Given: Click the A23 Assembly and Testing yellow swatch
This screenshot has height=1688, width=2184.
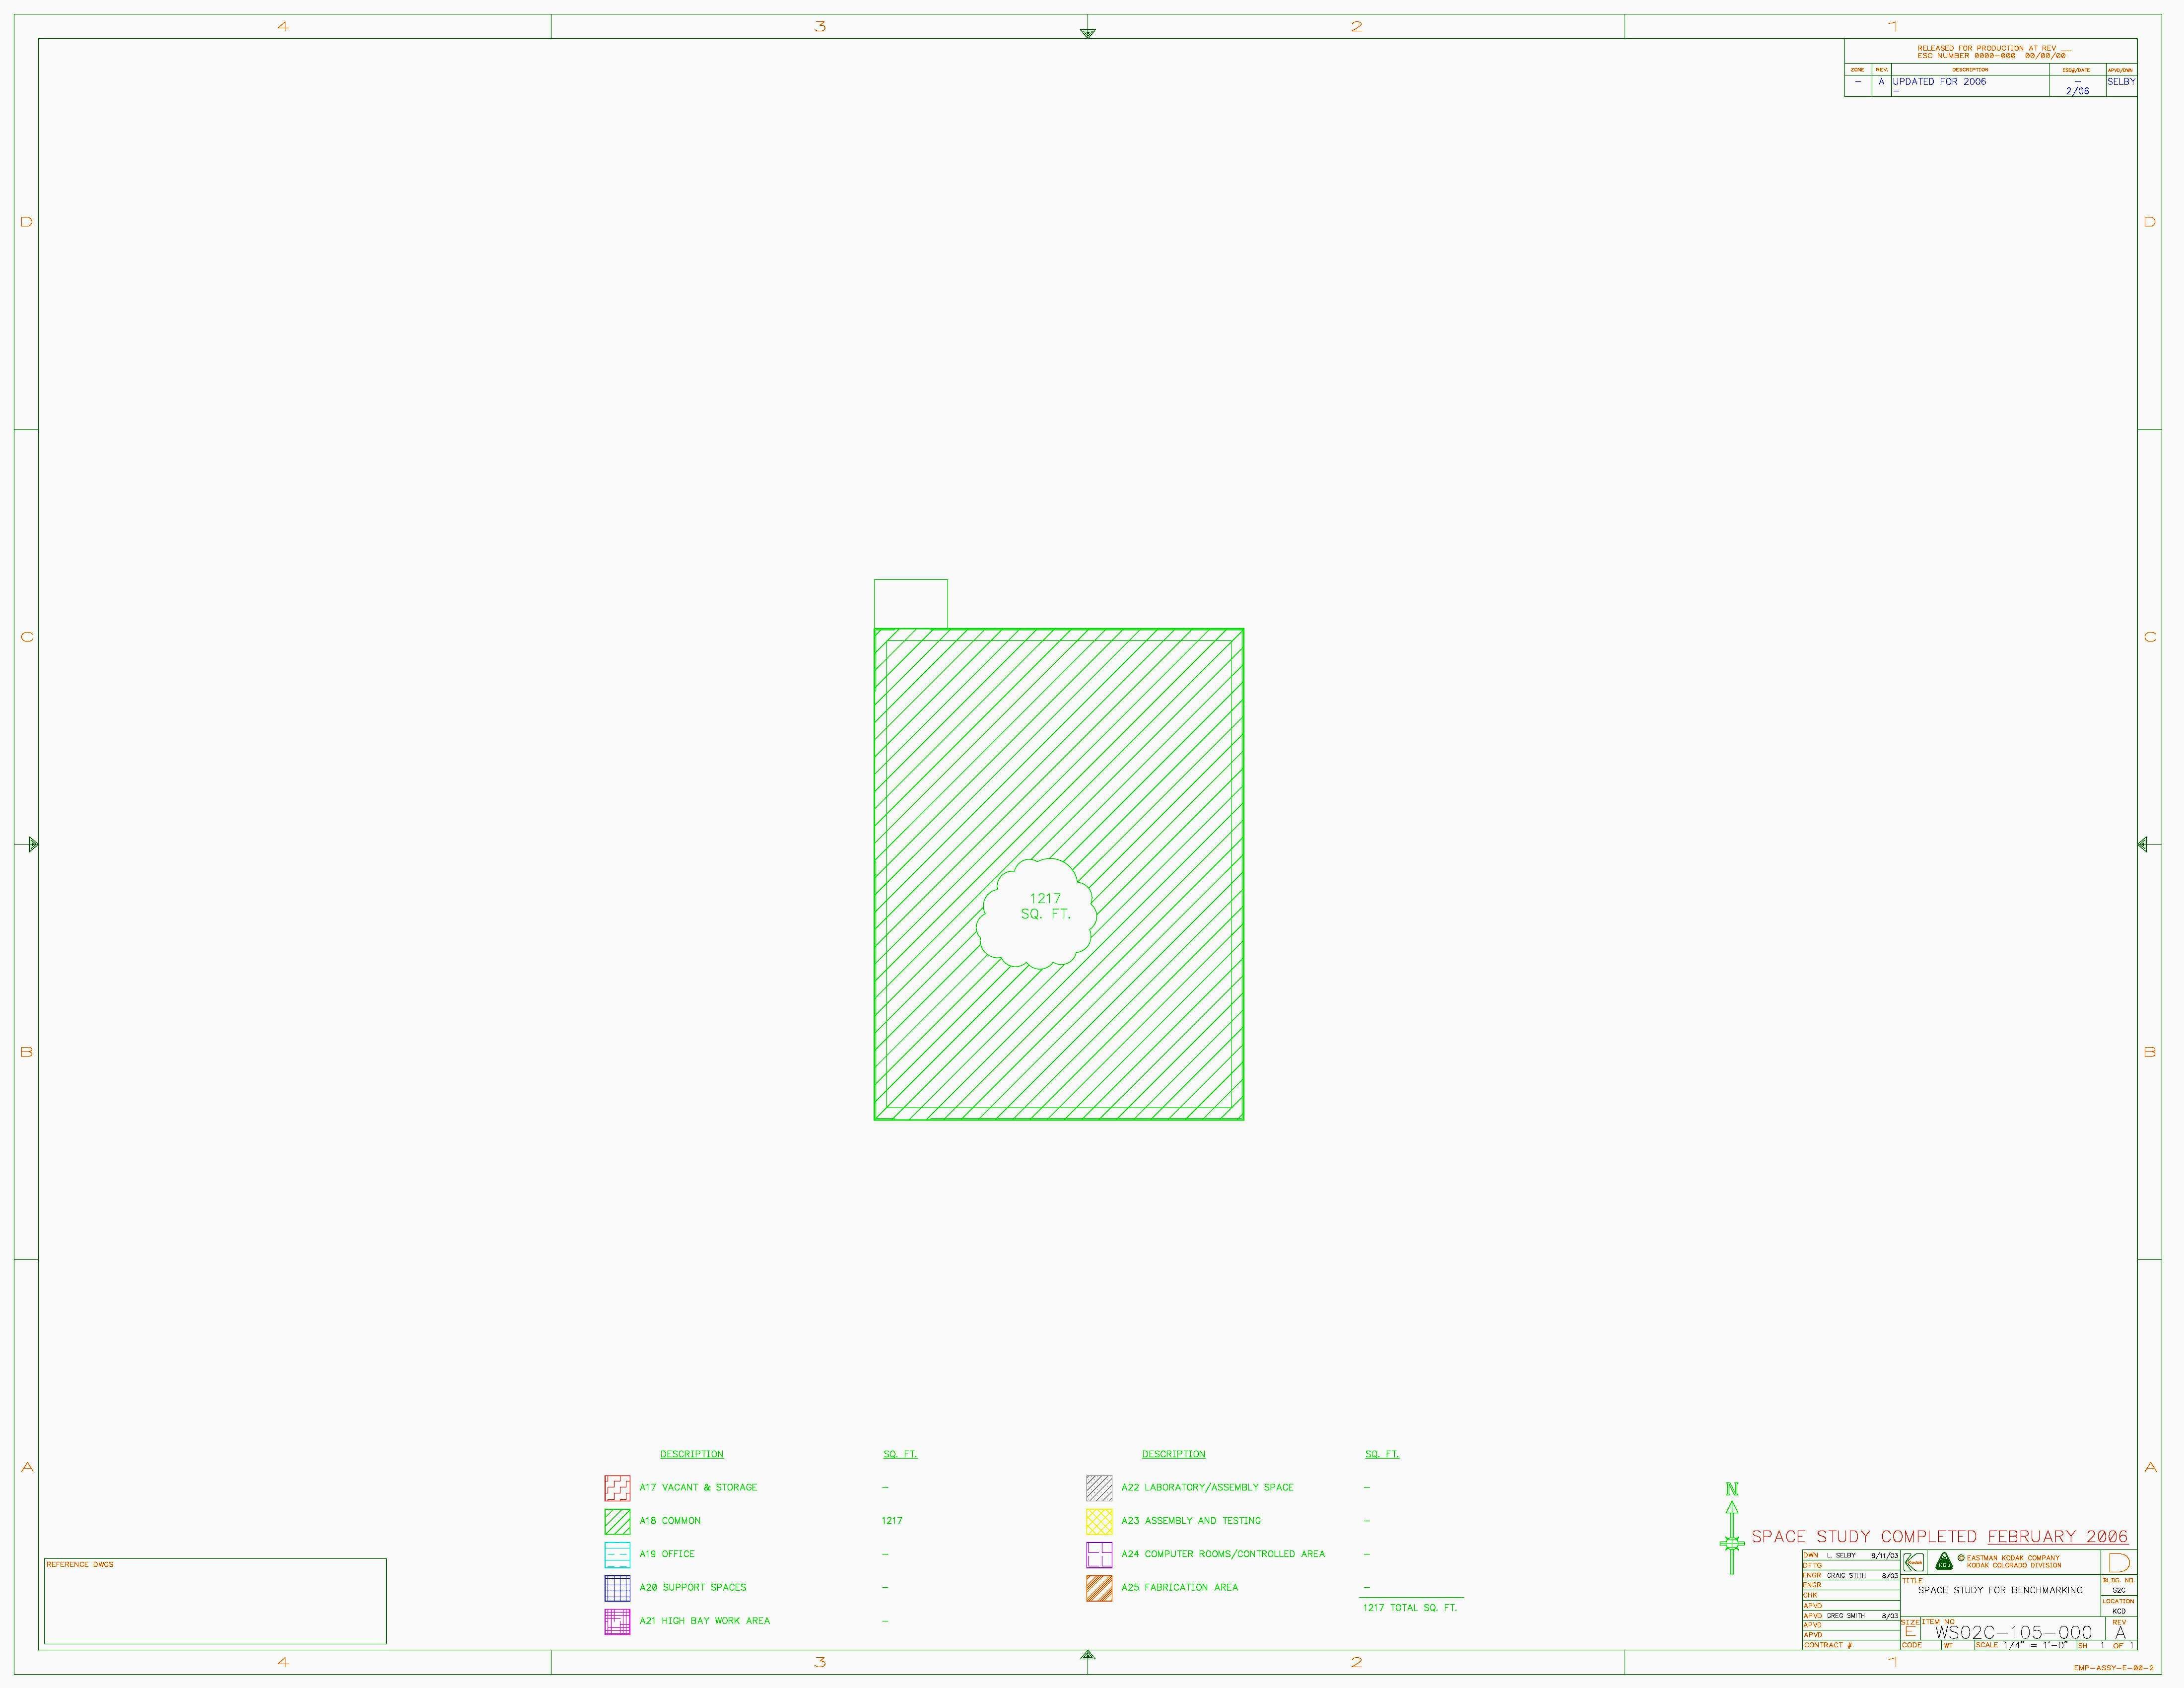Looking at the screenshot, I should tap(1099, 1521).
